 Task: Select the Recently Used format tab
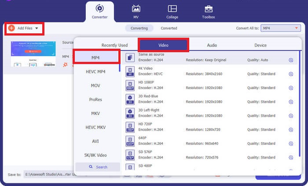[x=114, y=45]
